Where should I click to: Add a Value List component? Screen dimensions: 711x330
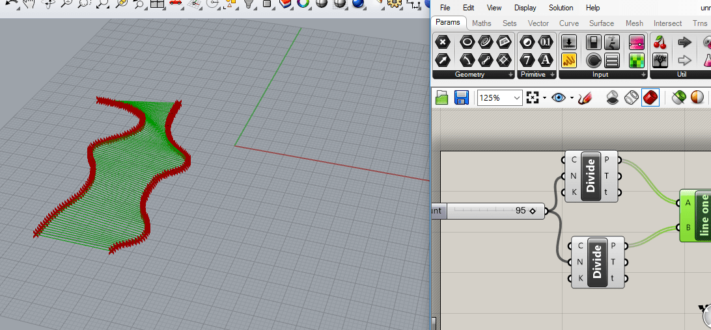point(612,59)
